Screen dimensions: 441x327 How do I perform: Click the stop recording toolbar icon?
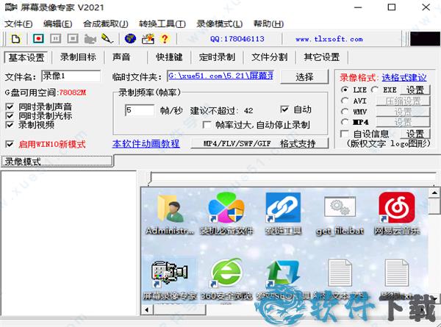pyautogui.click(x=73, y=38)
